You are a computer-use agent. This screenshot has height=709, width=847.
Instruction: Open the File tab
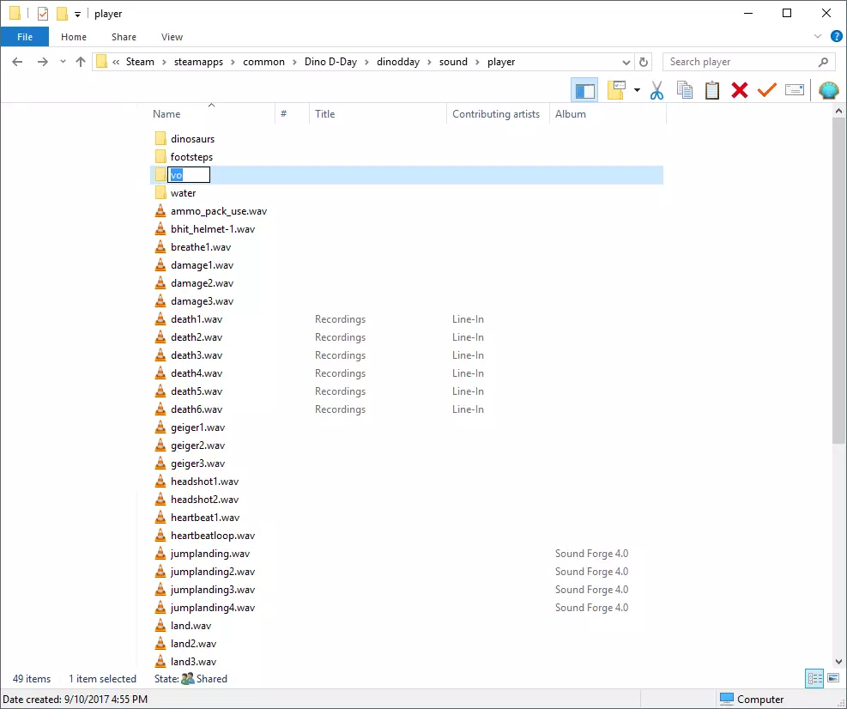click(25, 37)
